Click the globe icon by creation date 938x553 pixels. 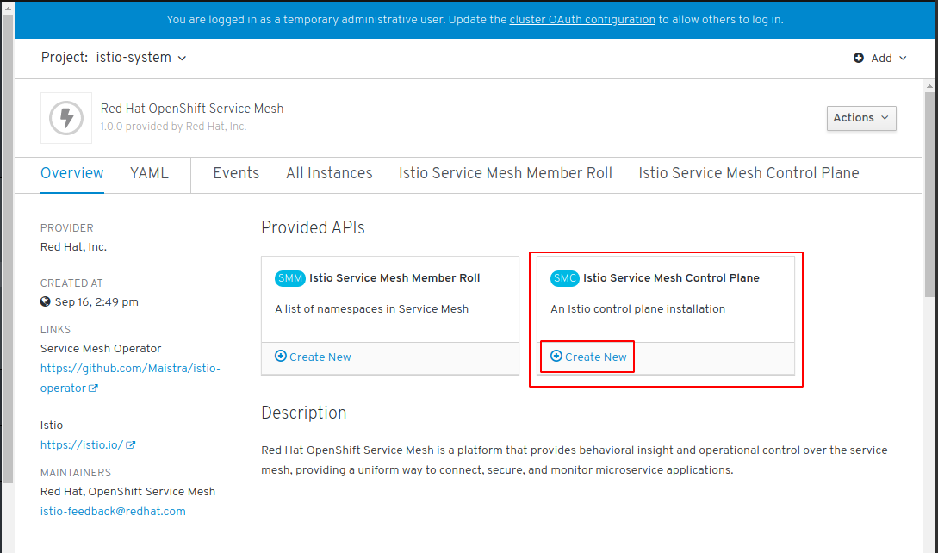click(46, 301)
